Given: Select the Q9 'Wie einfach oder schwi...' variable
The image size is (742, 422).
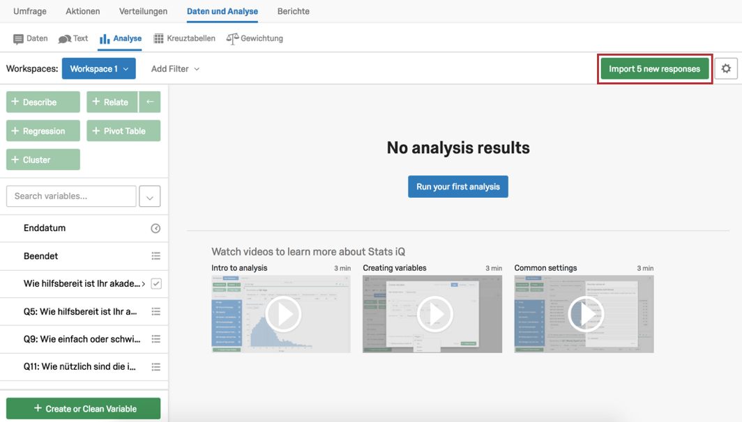Looking at the screenshot, I should (x=84, y=339).
